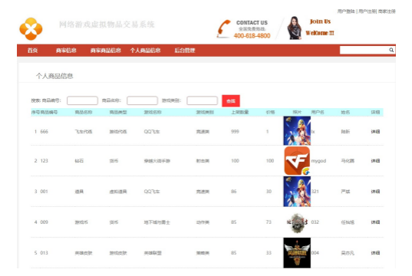
Task: Click the 个人商品信息 page heading
Action: coord(54,76)
